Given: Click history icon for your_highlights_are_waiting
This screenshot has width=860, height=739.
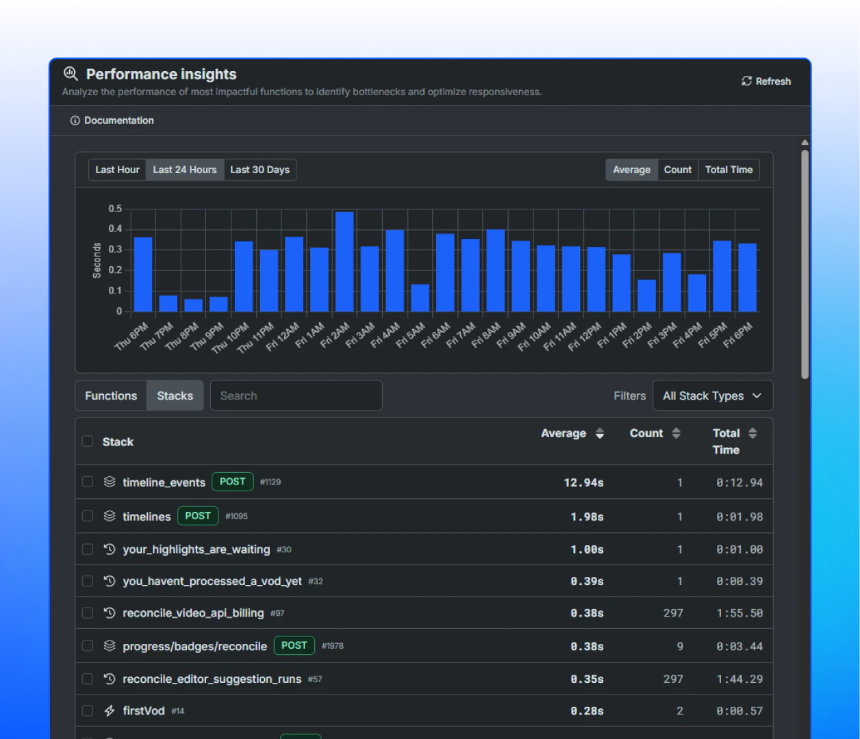Looking at the screenshot, I should click(x=110, y=549).
